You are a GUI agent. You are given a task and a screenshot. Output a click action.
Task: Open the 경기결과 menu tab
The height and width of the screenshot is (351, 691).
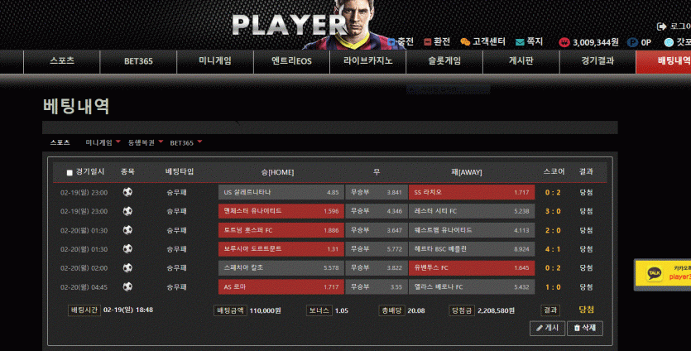597,61
